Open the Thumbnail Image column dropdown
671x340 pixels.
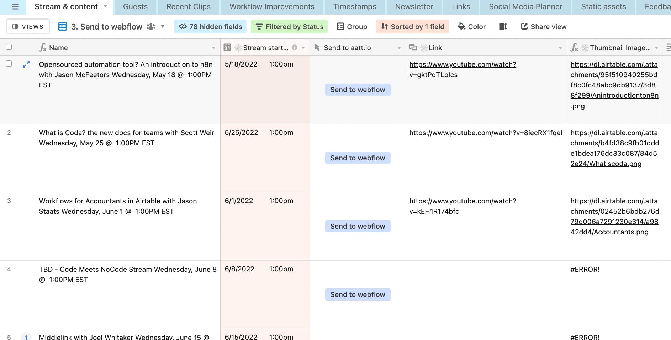click(x=656, y=48)
